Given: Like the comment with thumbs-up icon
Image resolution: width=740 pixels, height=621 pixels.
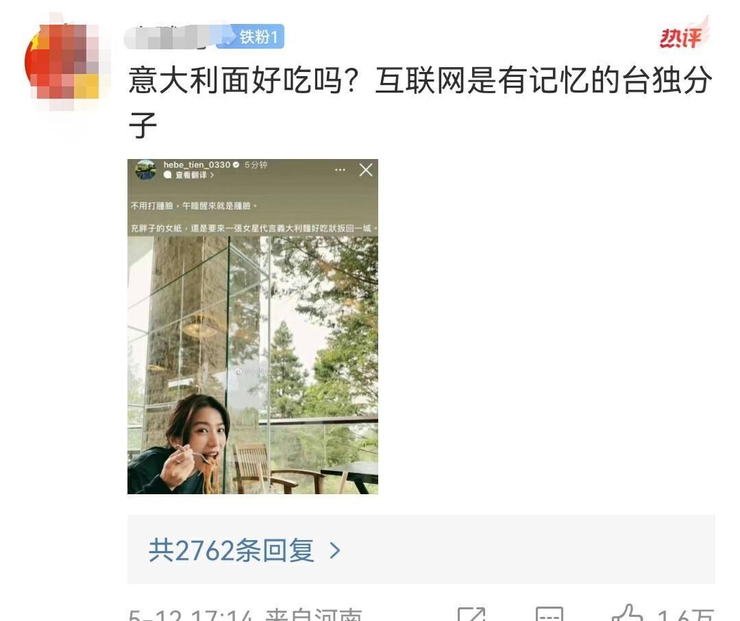Looking at the screenshot, I should click(628, 613).
